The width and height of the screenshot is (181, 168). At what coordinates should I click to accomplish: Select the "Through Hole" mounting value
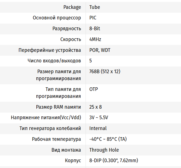tap(104, 150)
